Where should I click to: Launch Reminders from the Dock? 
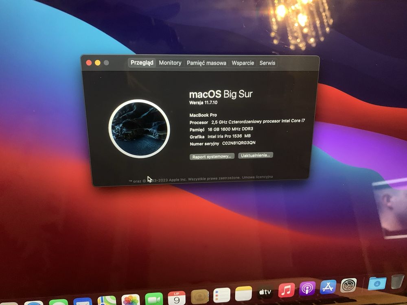[222, 295]
